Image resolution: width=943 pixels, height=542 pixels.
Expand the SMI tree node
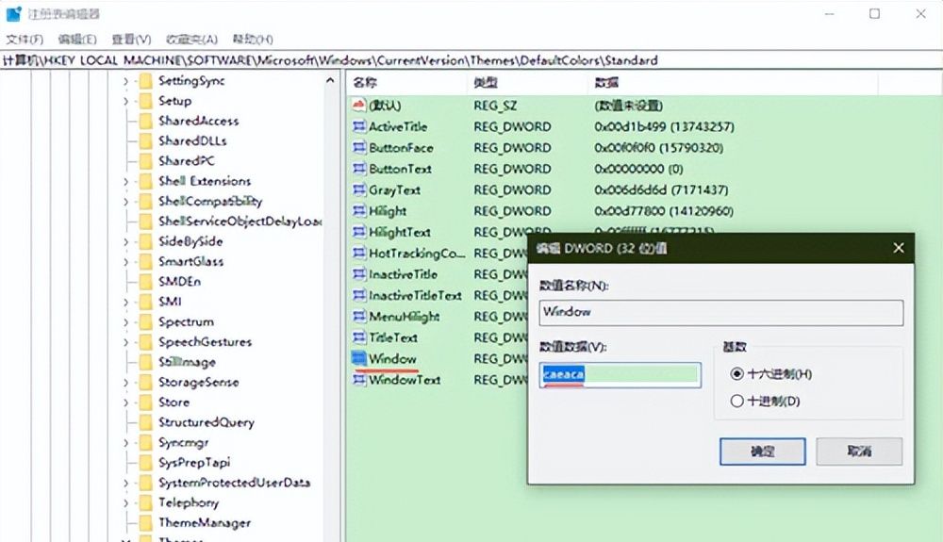(125, 302)
